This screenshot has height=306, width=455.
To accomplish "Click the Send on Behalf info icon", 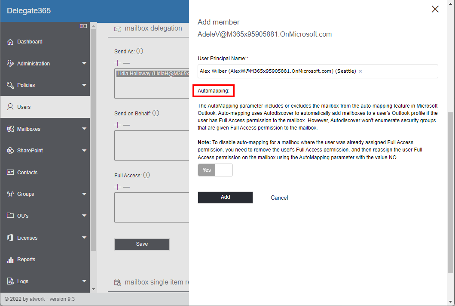I will click(x=156, y=113).
